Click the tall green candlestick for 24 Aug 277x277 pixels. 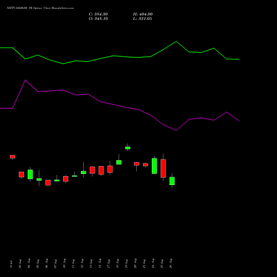(x=155, y=166)
